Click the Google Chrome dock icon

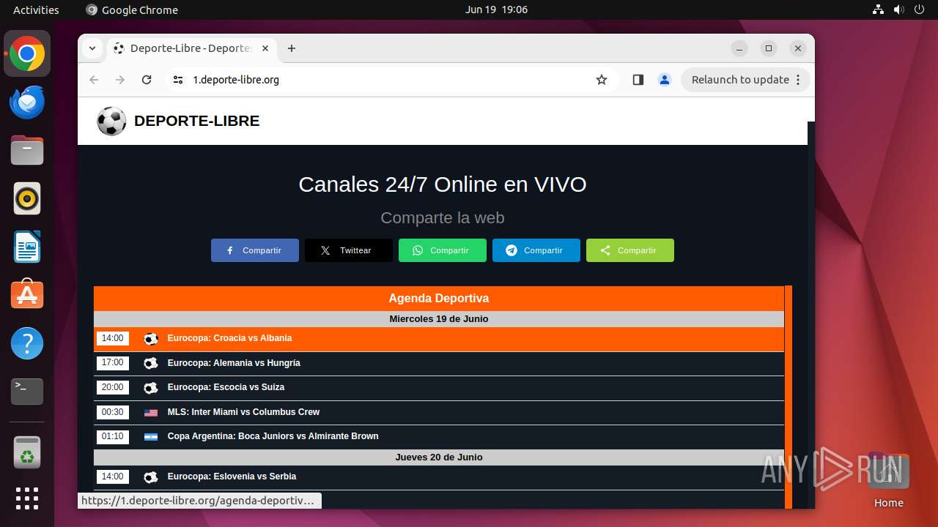[x=27, y=54]
